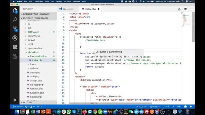
Task: Open Zoom from the dock
Action: (105, 112)
